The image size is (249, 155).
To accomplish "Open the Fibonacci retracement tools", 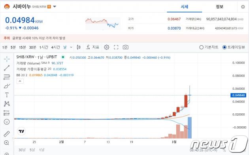I will (x=7, y=77).
